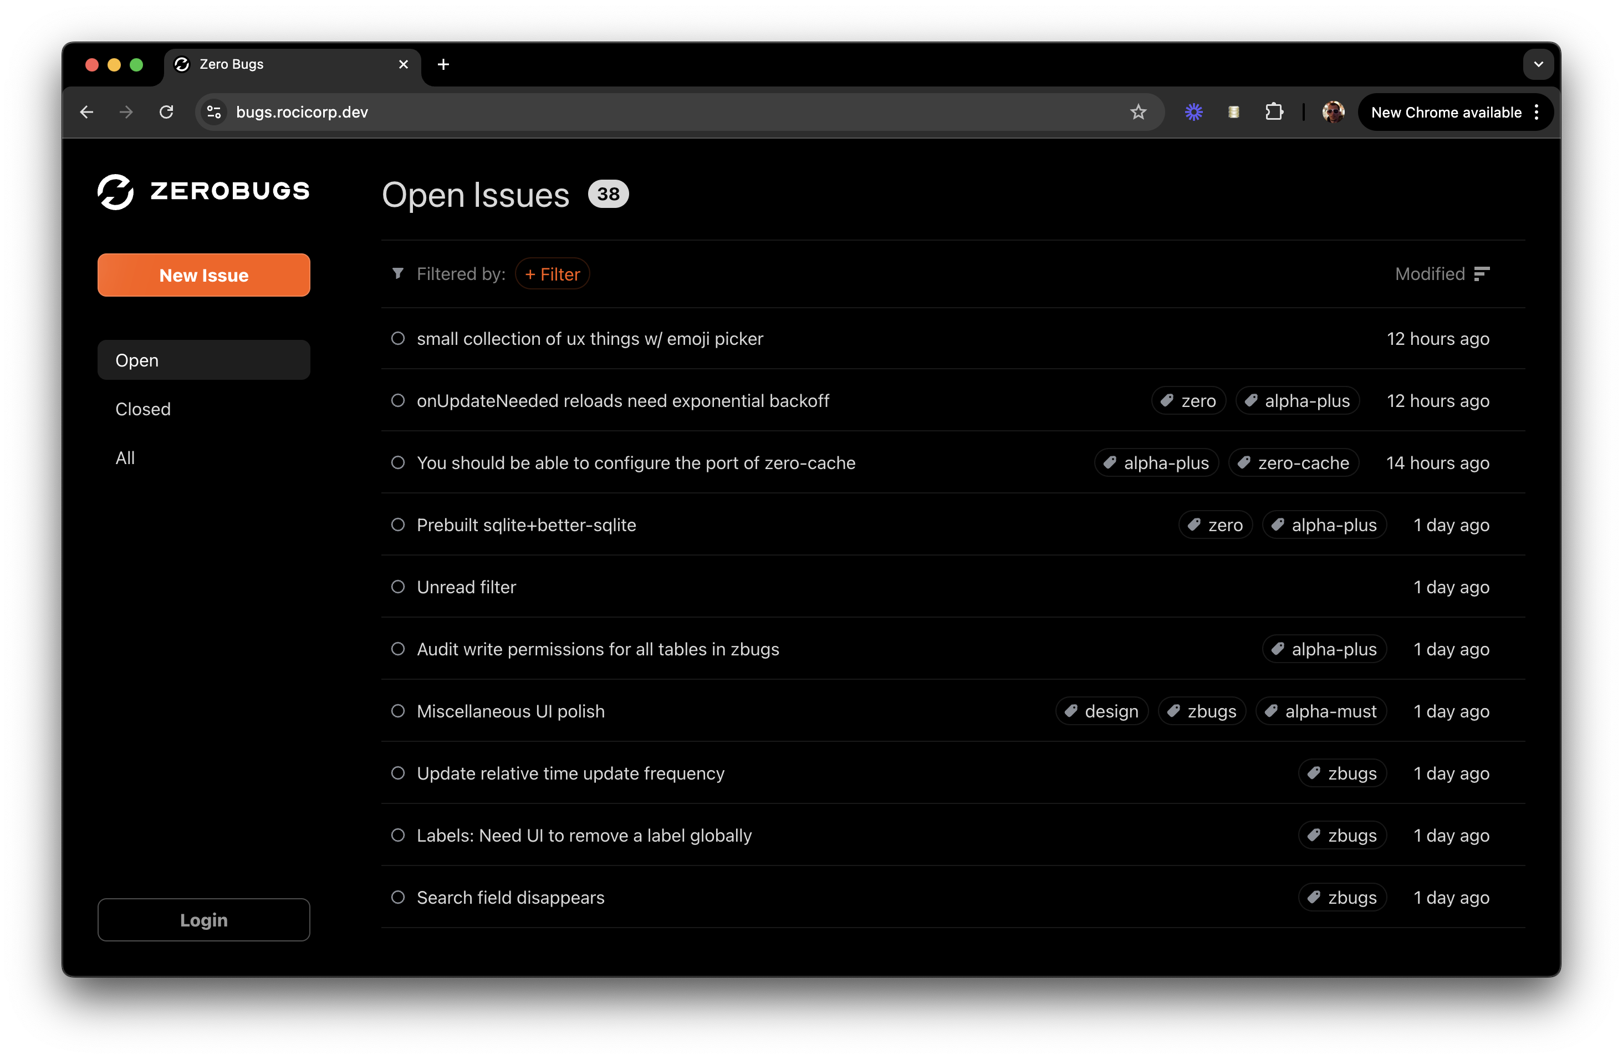Switch to the All issues view
Screen dimensions: 1623x1059
pos(125,457)
